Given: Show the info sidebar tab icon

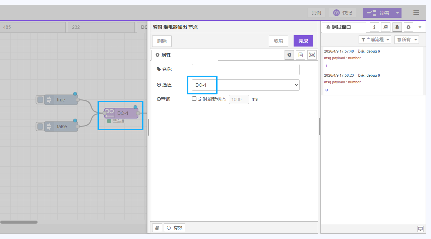Looking at the screenshot, I should point(374,27).
